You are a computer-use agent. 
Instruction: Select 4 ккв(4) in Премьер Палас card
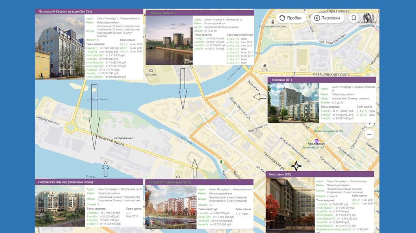[x=198, y=49]
